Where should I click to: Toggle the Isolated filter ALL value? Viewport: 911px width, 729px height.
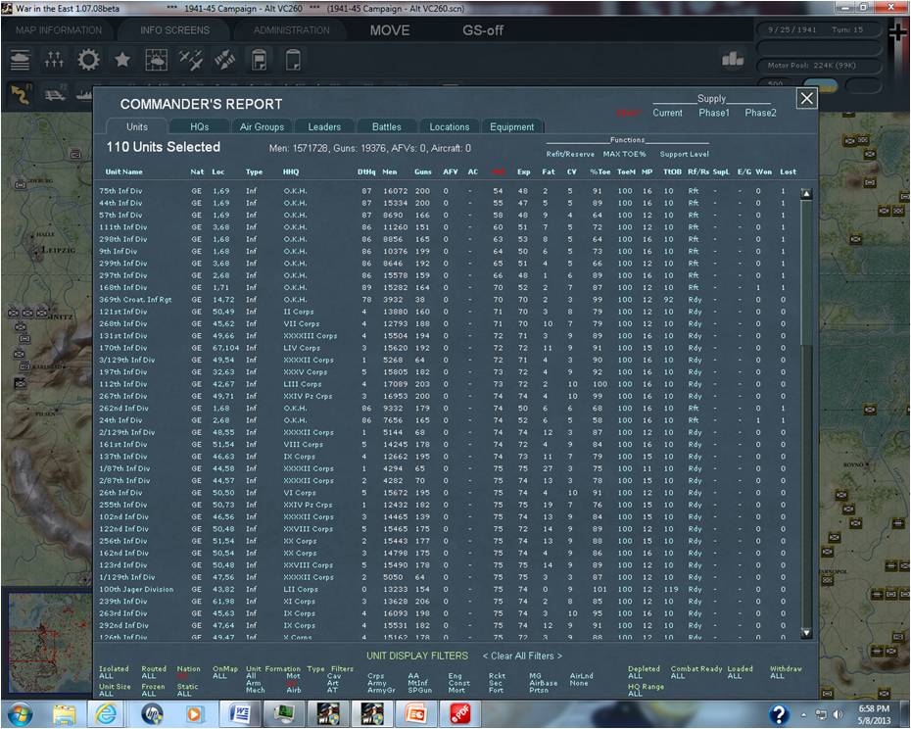point(107,676)
